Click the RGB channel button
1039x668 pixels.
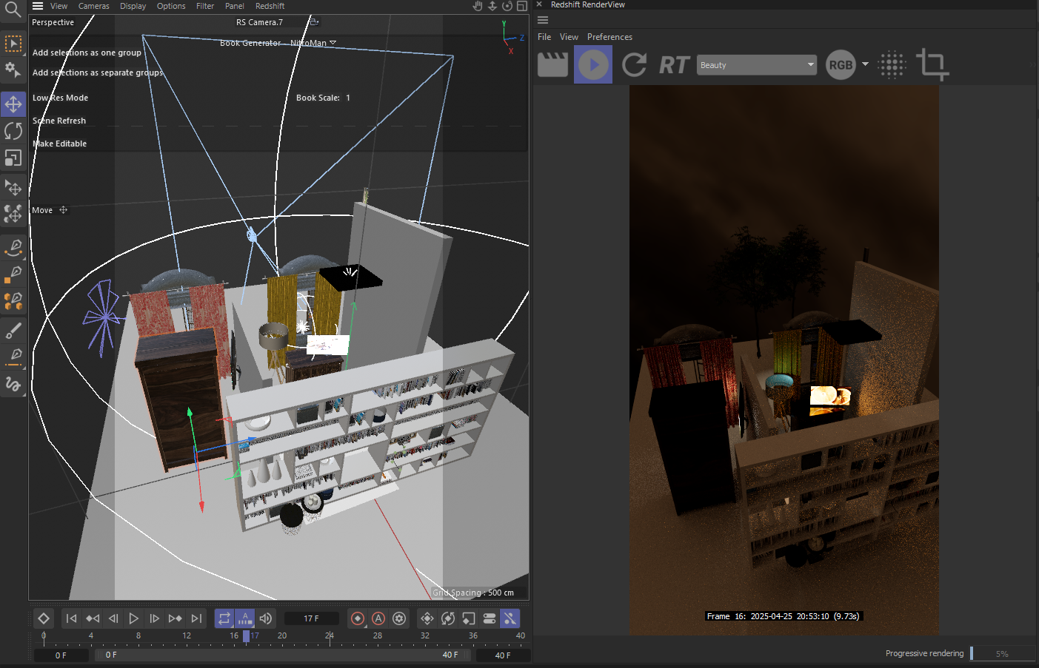[841, 65]
